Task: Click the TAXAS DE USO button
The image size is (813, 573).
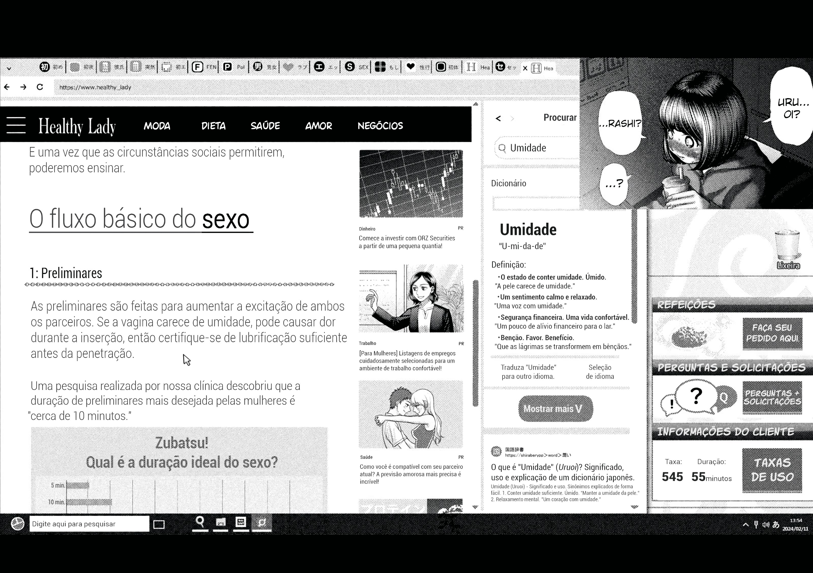Action: pos(772,470)
